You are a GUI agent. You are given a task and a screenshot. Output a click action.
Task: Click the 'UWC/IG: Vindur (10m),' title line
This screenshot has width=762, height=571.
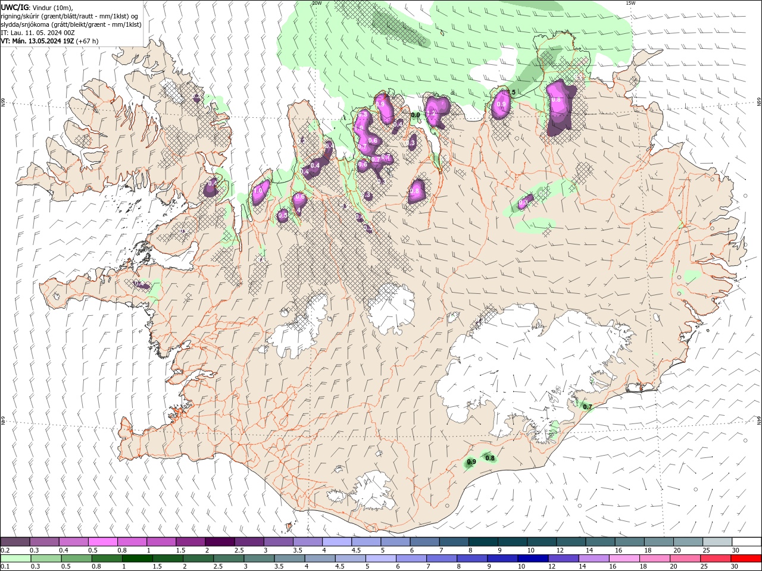tap(36, 7)
